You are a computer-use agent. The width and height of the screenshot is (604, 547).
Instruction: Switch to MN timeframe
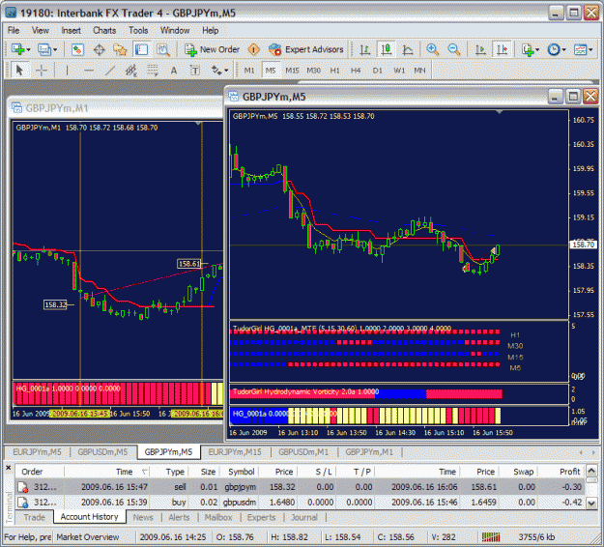point(419,71)
